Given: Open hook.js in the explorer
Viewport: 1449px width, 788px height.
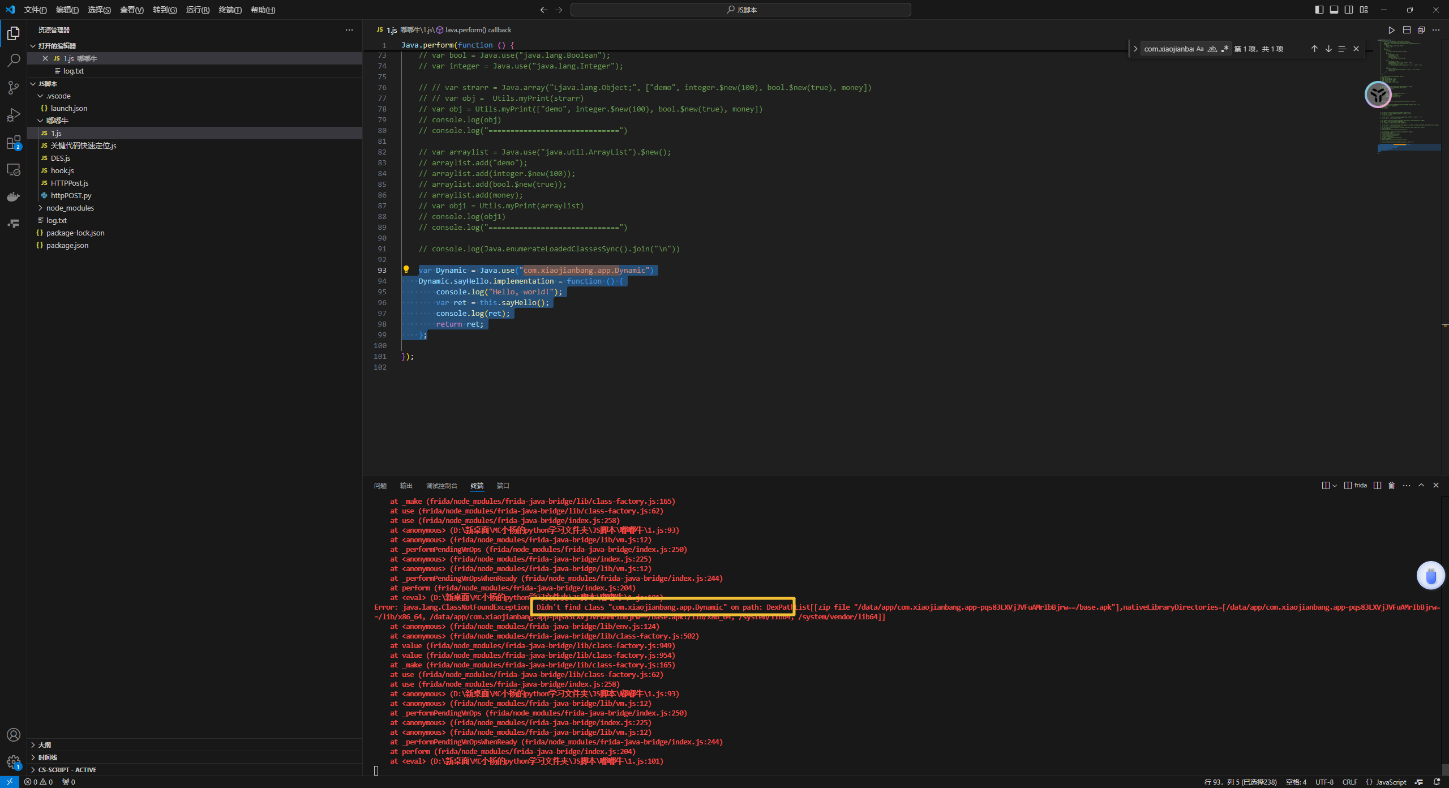Looking at the screenshot, I should click(x=62, y=170).
